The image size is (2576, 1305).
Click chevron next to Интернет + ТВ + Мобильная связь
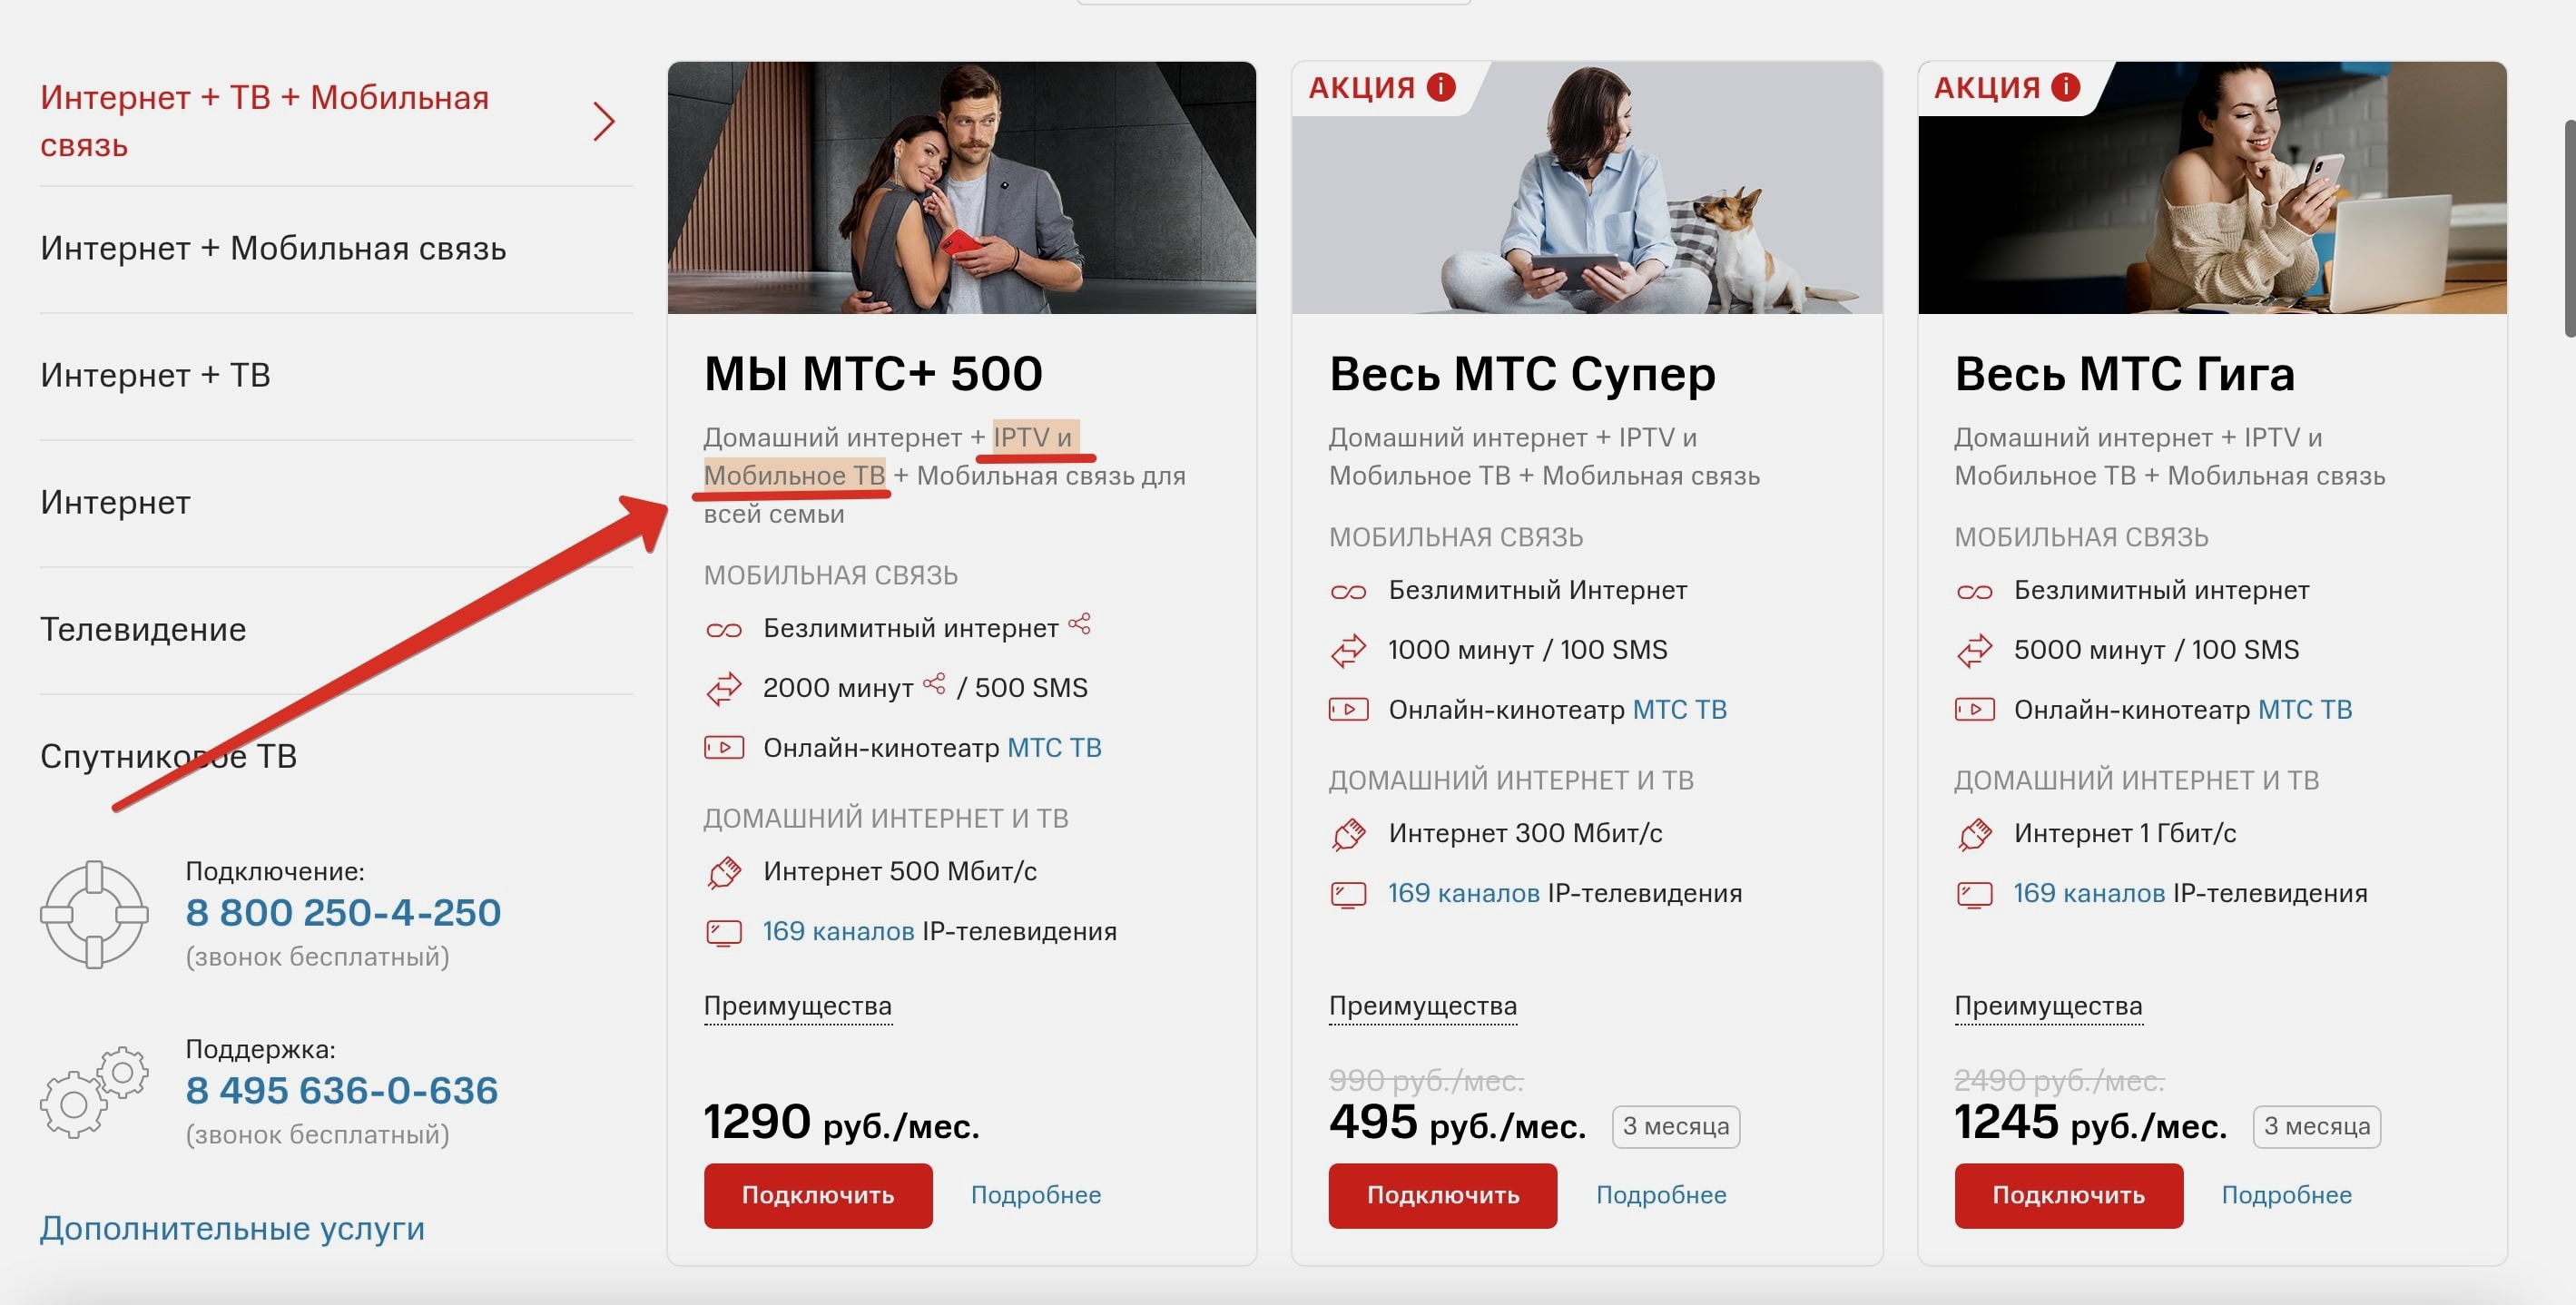click(x=603, y=122)
